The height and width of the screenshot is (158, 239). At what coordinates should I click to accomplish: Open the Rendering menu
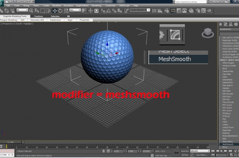(96, 6)
